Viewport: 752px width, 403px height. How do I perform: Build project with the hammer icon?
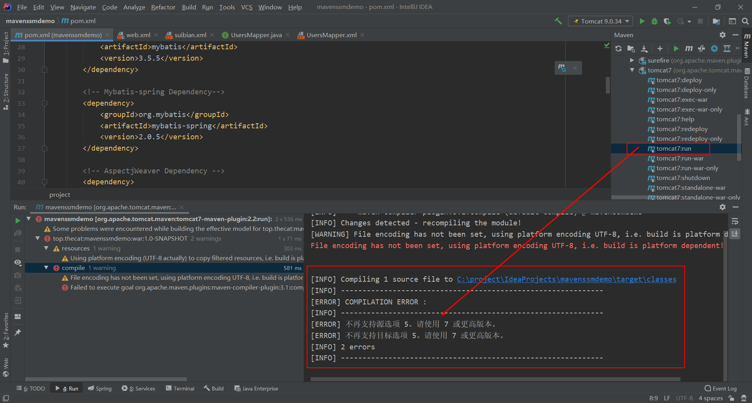coord(558,21)
